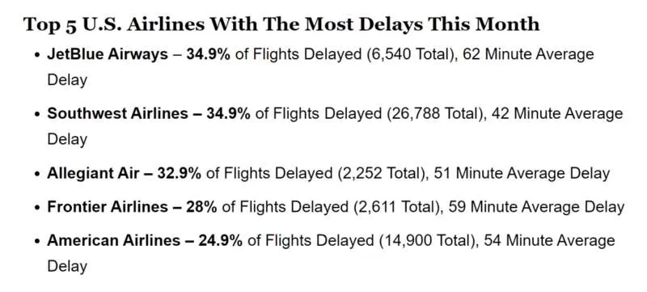Viewport: 647px width, 292px height.
Task: Click the 32.9% bold percentage
Action: 179,174
